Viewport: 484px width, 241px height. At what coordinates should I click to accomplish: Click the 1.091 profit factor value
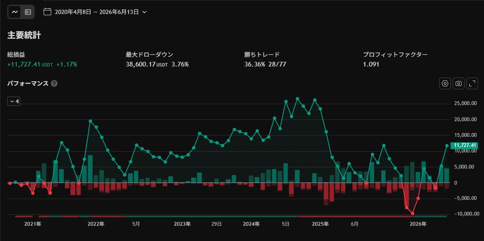pos(371,64)
